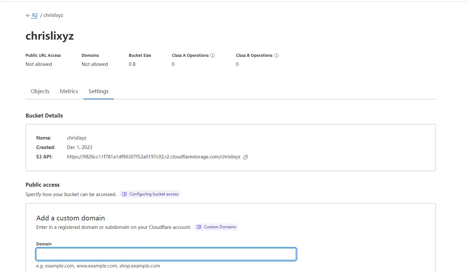
Task: Click the book icon on Custom Domains badge
Action: click(x=199, y=227)
